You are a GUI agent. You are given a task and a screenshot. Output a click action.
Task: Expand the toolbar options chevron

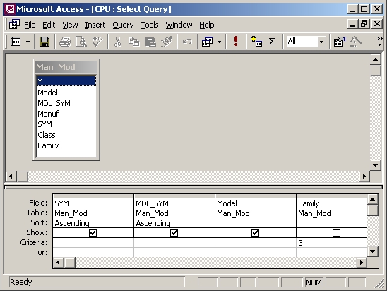[380, 41]
